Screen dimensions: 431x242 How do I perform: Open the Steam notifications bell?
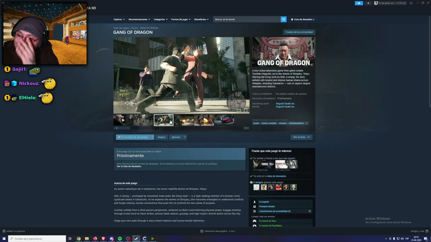click(368, 3)
